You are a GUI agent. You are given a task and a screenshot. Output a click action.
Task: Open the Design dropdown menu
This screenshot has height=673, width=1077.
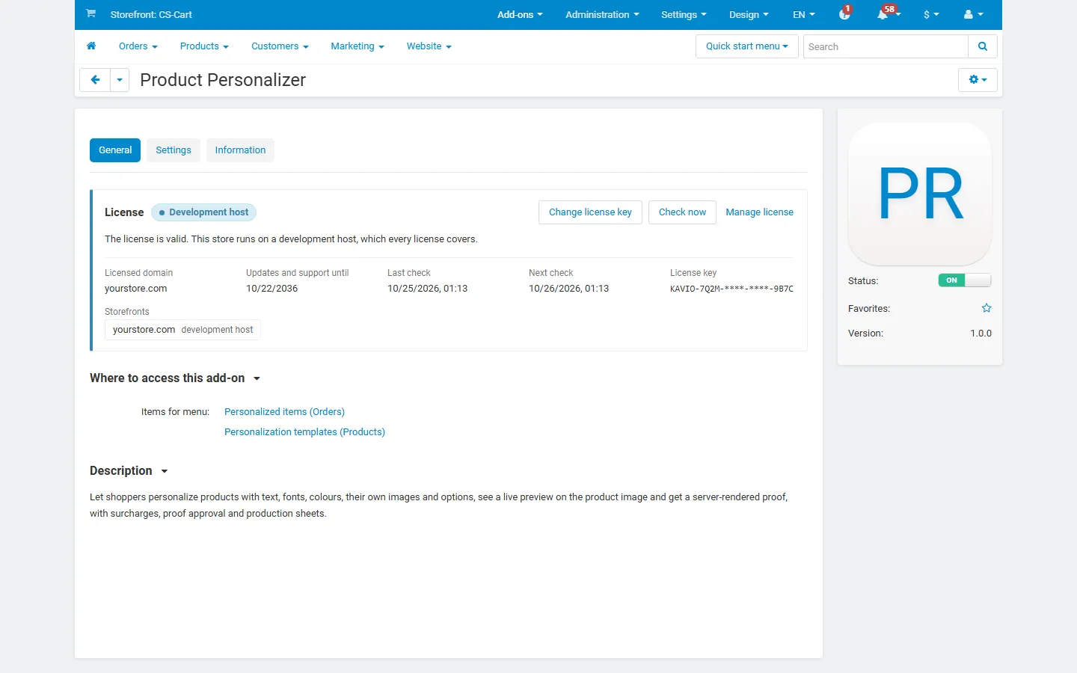[749, 14]
